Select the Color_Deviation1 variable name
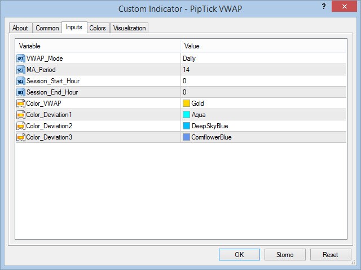The image size is (361, 270). tap(49, 115)
